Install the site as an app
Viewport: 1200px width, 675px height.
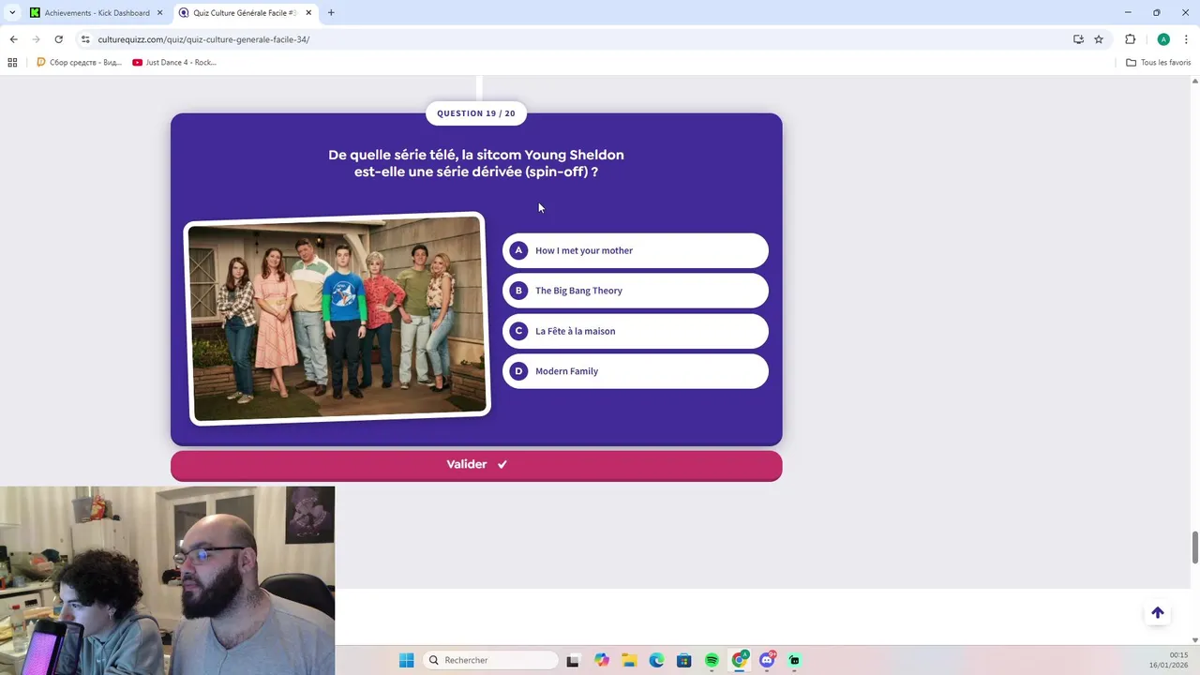coord(1078,39)
